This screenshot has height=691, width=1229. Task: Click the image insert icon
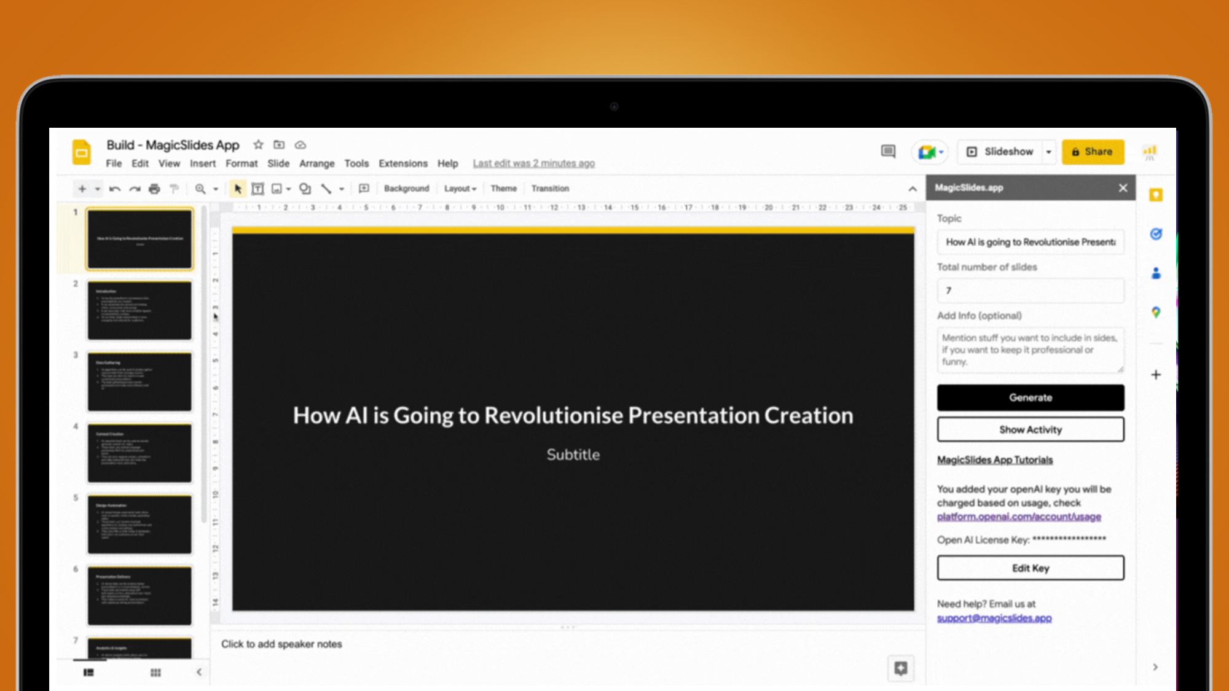click(x=276, y=188)
